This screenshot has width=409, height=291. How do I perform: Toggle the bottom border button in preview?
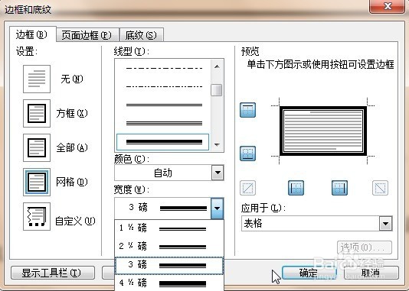(x=247, y=154)
